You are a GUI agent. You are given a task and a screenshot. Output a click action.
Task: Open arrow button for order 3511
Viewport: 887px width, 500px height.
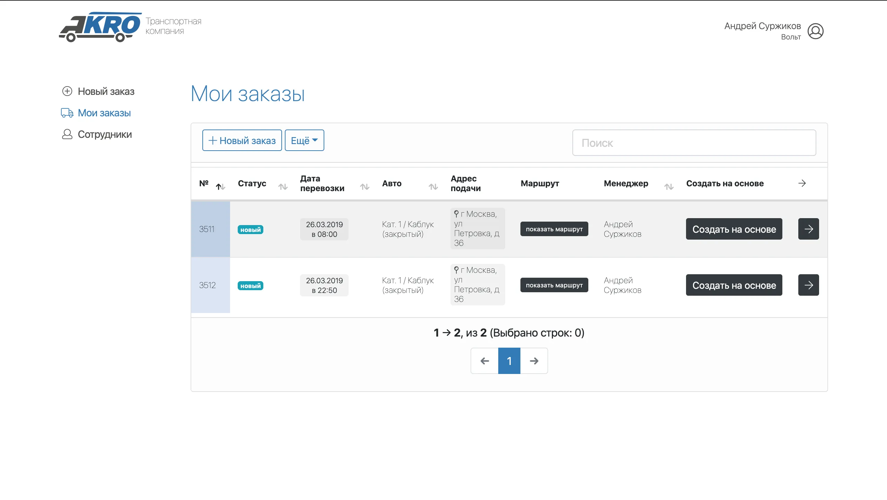tap(808, 229)
